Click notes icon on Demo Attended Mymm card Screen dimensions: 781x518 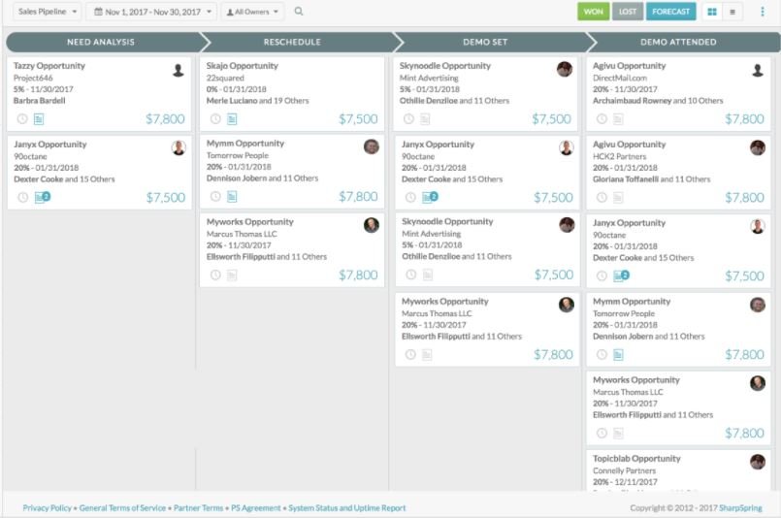pos(618,354)
